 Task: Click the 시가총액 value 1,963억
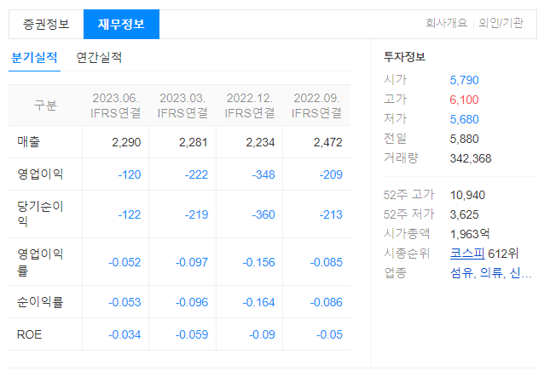(470, 234)
